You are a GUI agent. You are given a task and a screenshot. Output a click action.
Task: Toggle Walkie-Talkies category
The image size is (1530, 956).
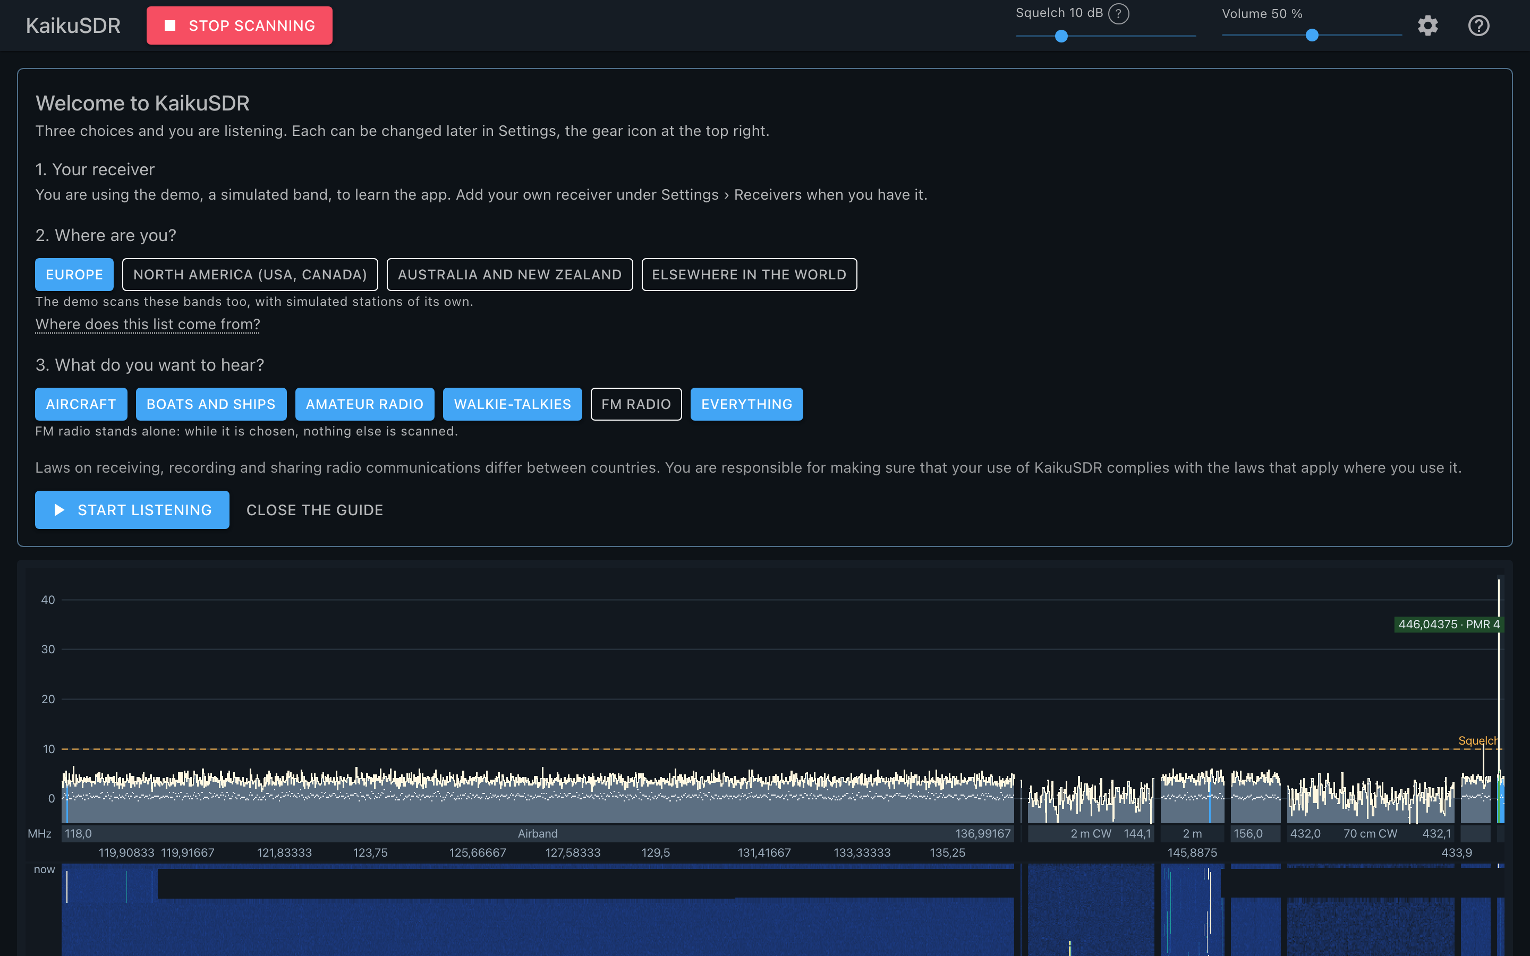[513, 404]
